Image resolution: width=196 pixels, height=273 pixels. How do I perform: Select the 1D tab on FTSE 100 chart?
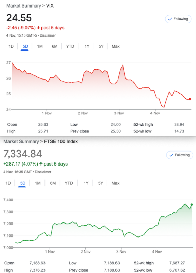pos(8,183)
